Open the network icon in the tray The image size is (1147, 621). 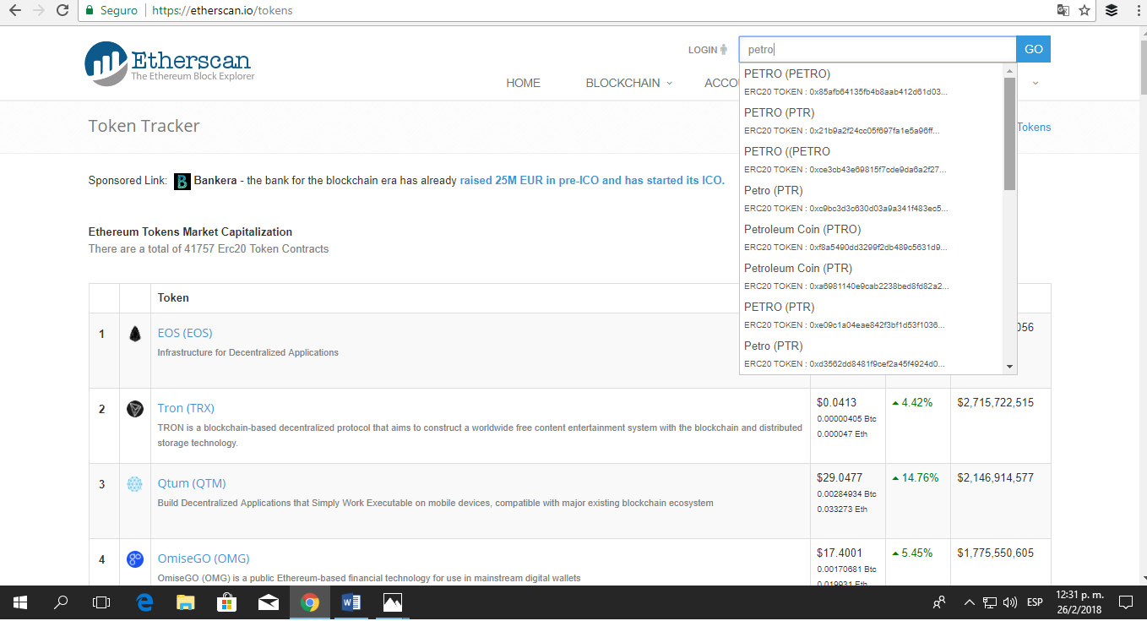(x=990, y=602)
